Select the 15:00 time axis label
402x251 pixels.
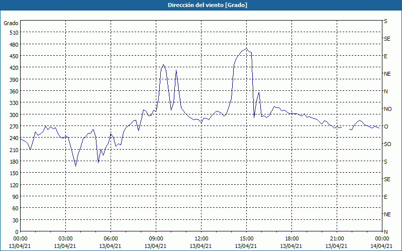(246, 238)
